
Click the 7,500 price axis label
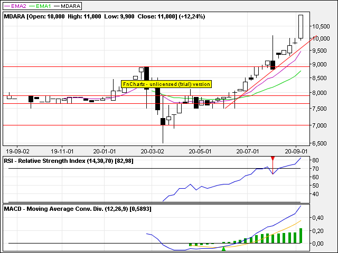point(320,109)
